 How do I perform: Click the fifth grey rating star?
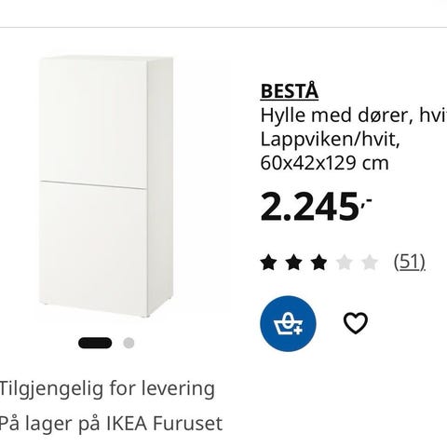pos(370,263)
